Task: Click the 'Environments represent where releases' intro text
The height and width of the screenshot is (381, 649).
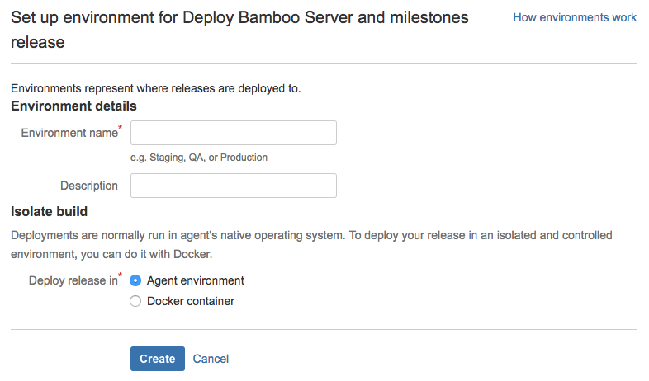Action: [155, 88]
